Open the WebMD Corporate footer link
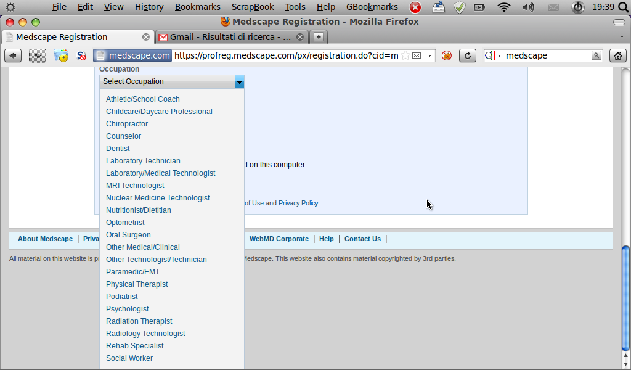The width and height of the screenshot is (631, 370). coord(279,239)
